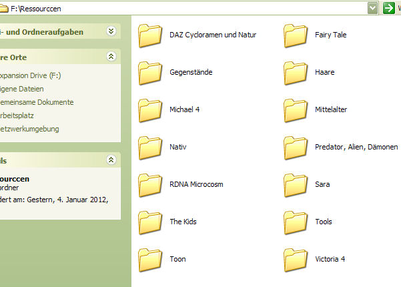Open the Victoria 4 folder icon
This screenshot has height=287, width=401.
(x=296, y=260)
